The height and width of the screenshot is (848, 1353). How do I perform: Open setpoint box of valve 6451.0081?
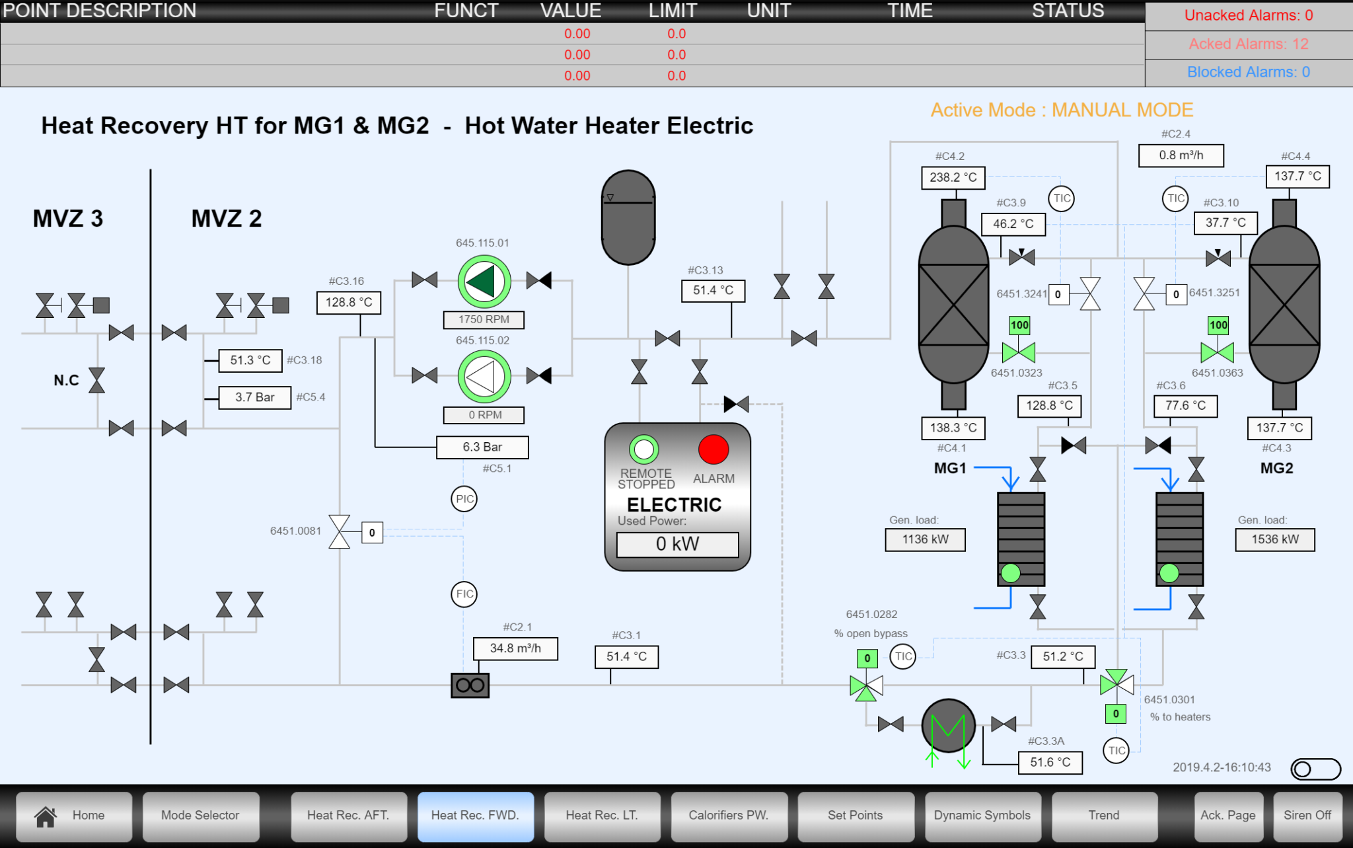click(372, 532)
